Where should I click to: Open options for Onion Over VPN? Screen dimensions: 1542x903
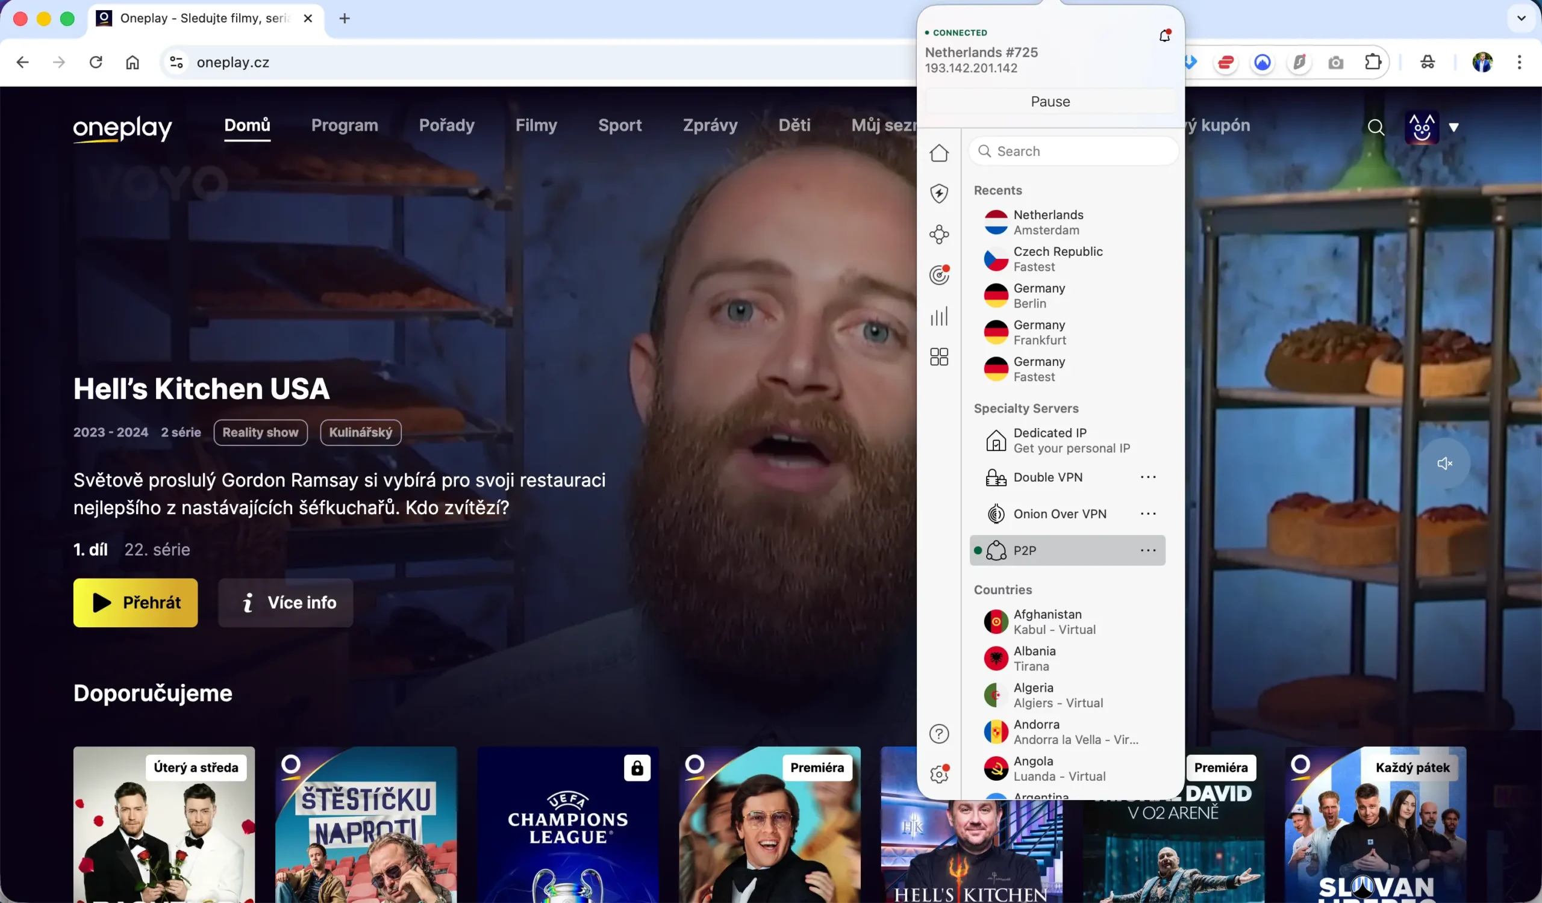point(1148,514)
